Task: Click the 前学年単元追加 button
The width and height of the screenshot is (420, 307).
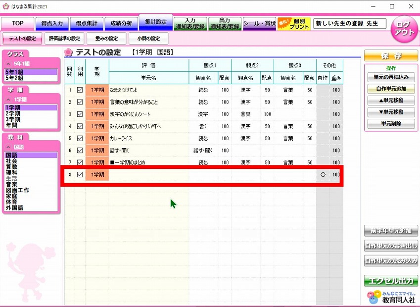Action: 391,231
